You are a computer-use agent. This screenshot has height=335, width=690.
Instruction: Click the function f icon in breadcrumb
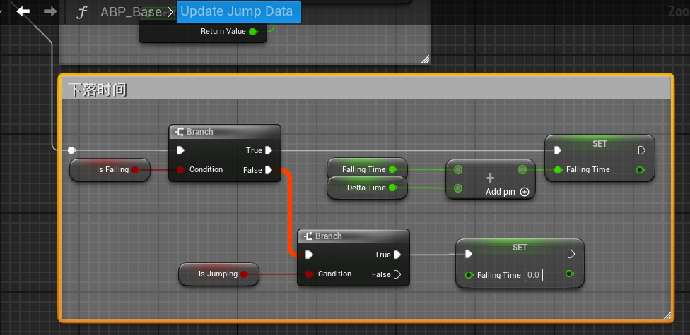81,12
